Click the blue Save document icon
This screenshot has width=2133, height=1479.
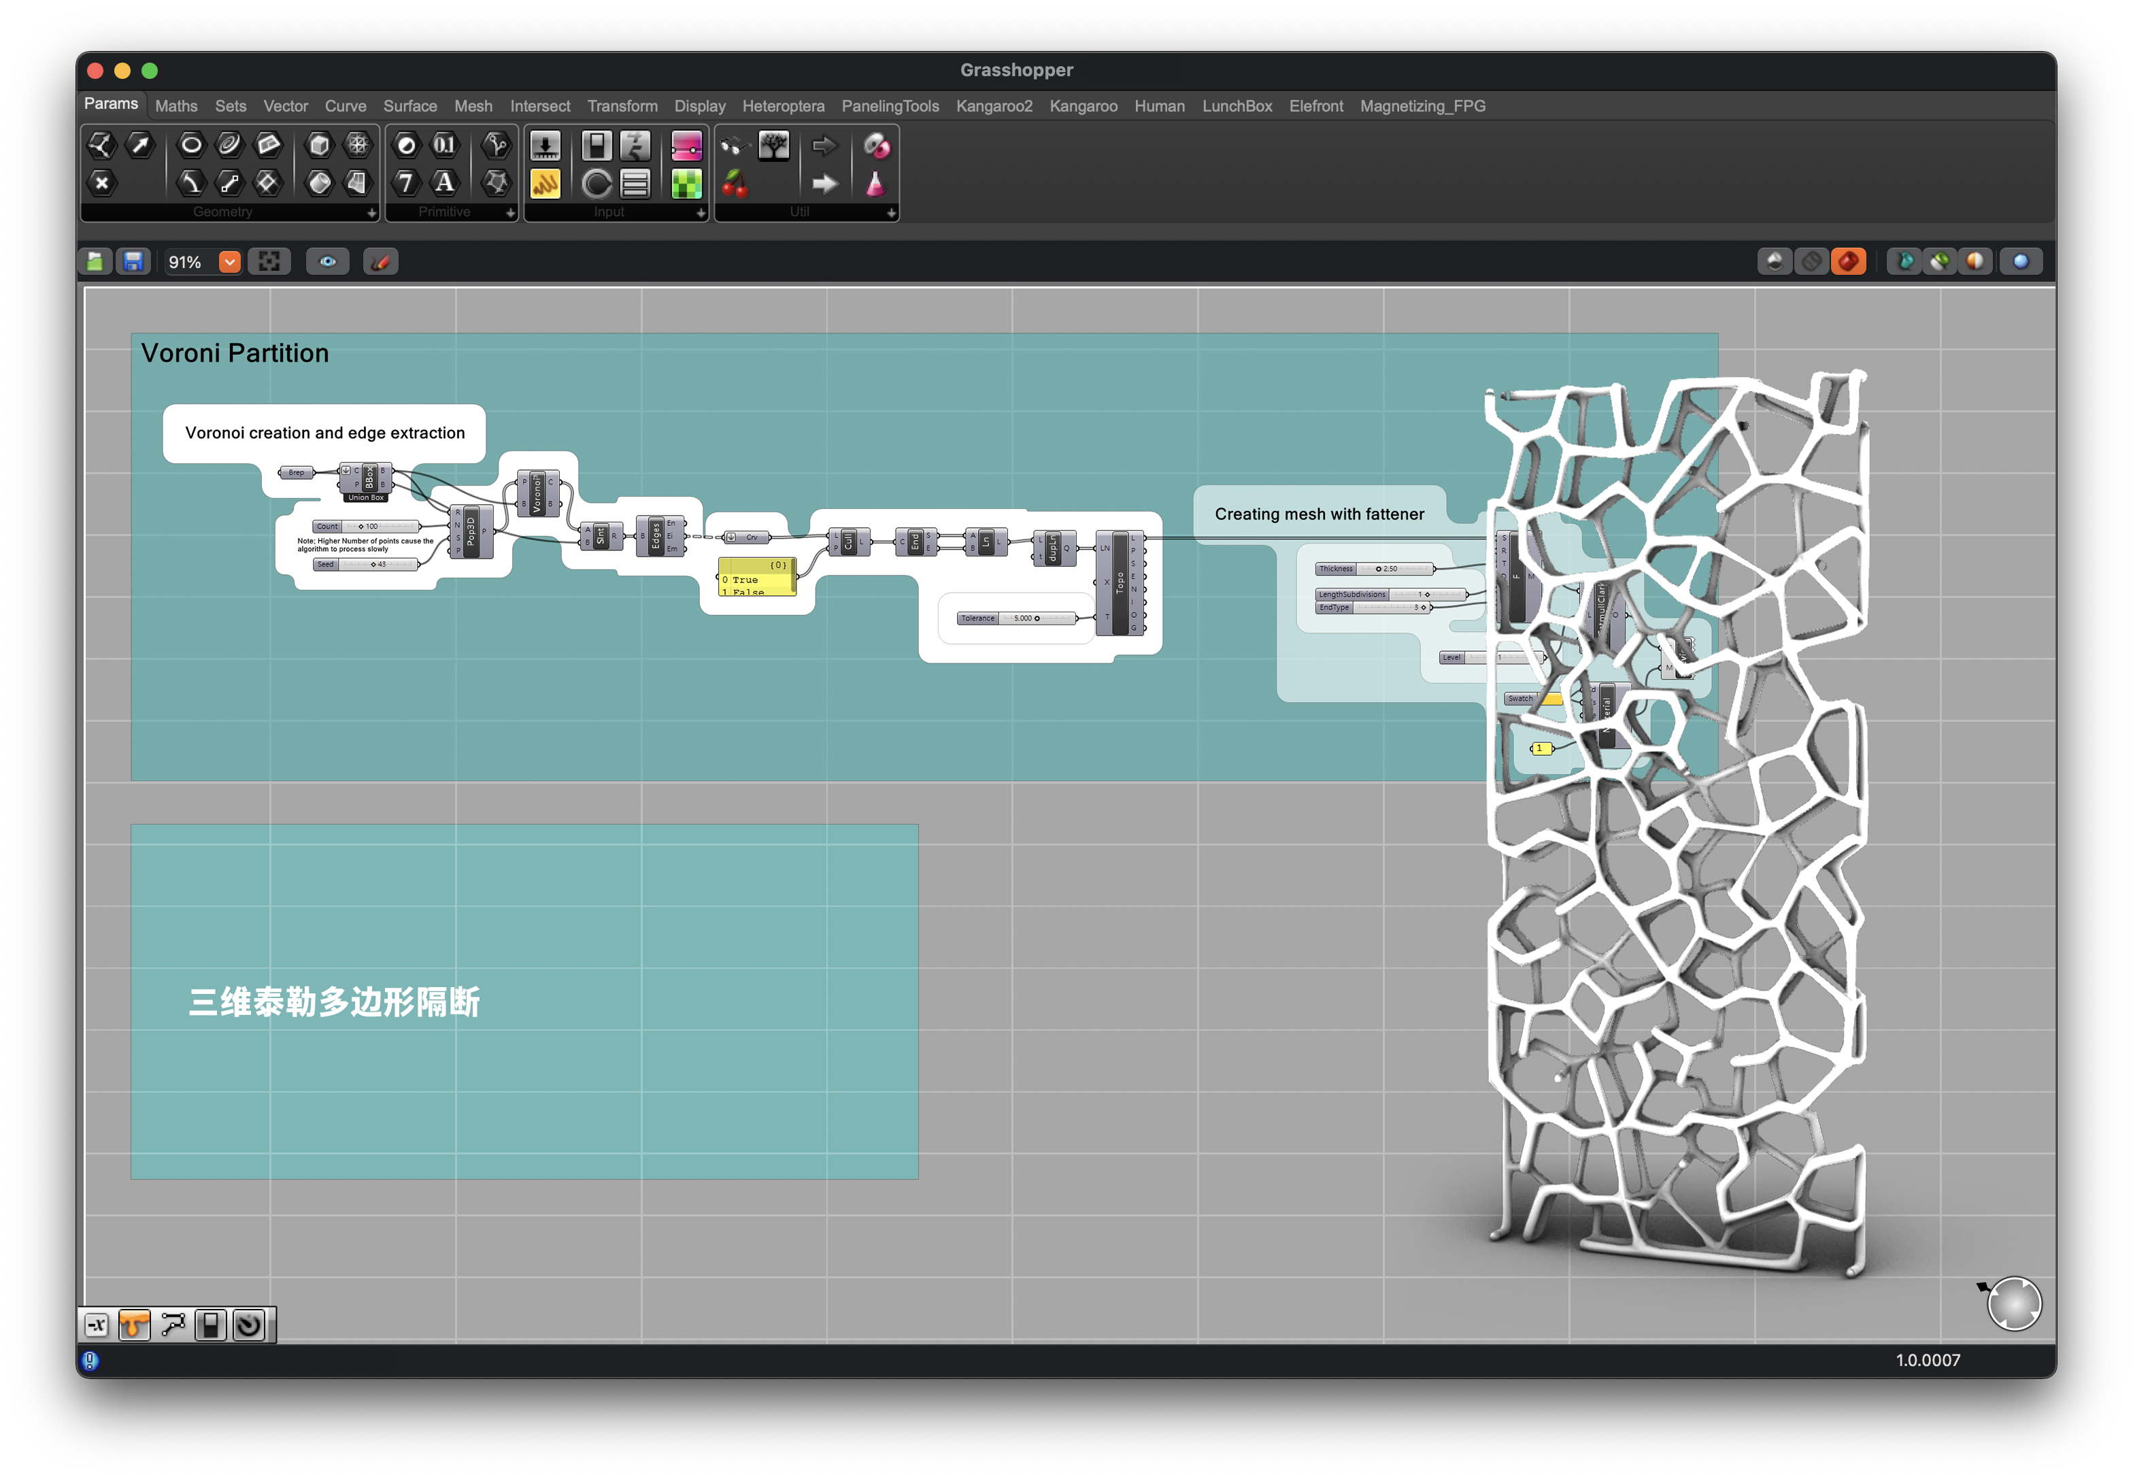click(x=133, y=262)
